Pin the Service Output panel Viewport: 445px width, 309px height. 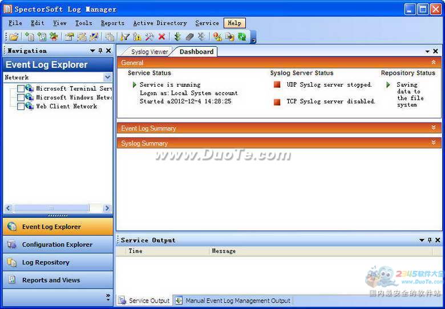(430, 240)
